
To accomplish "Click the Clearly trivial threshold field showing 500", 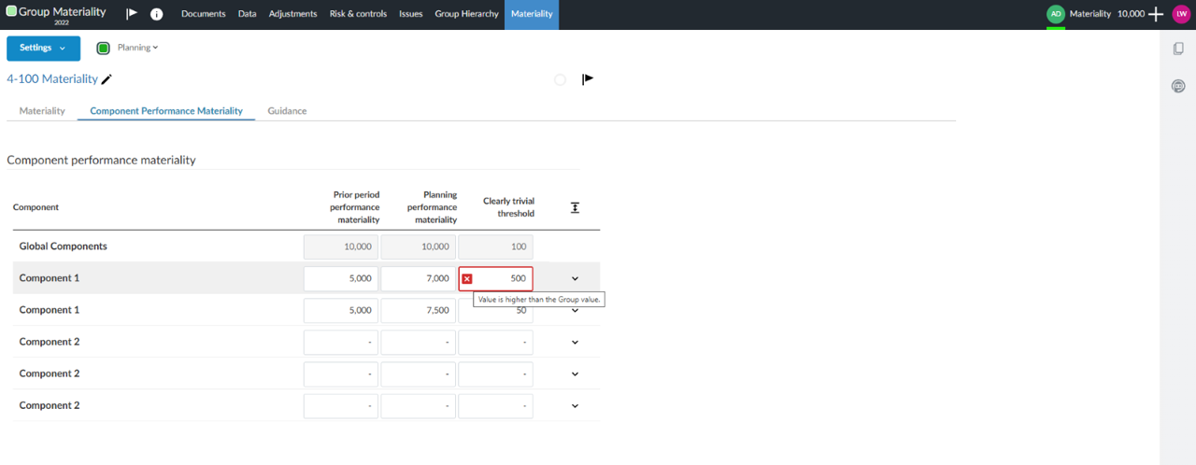I will click(503, 278).
